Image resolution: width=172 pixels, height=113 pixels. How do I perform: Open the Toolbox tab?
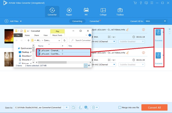(120, 12)
